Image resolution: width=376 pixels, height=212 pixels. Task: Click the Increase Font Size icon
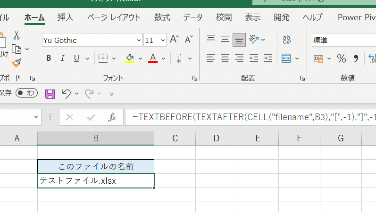coord(174,40)
